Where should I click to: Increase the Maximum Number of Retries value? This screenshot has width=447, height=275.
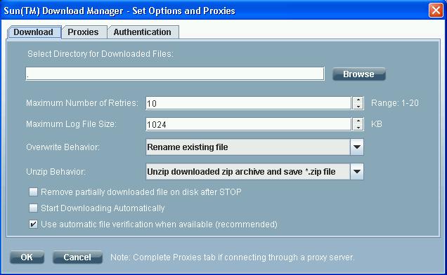coord(358,100)
